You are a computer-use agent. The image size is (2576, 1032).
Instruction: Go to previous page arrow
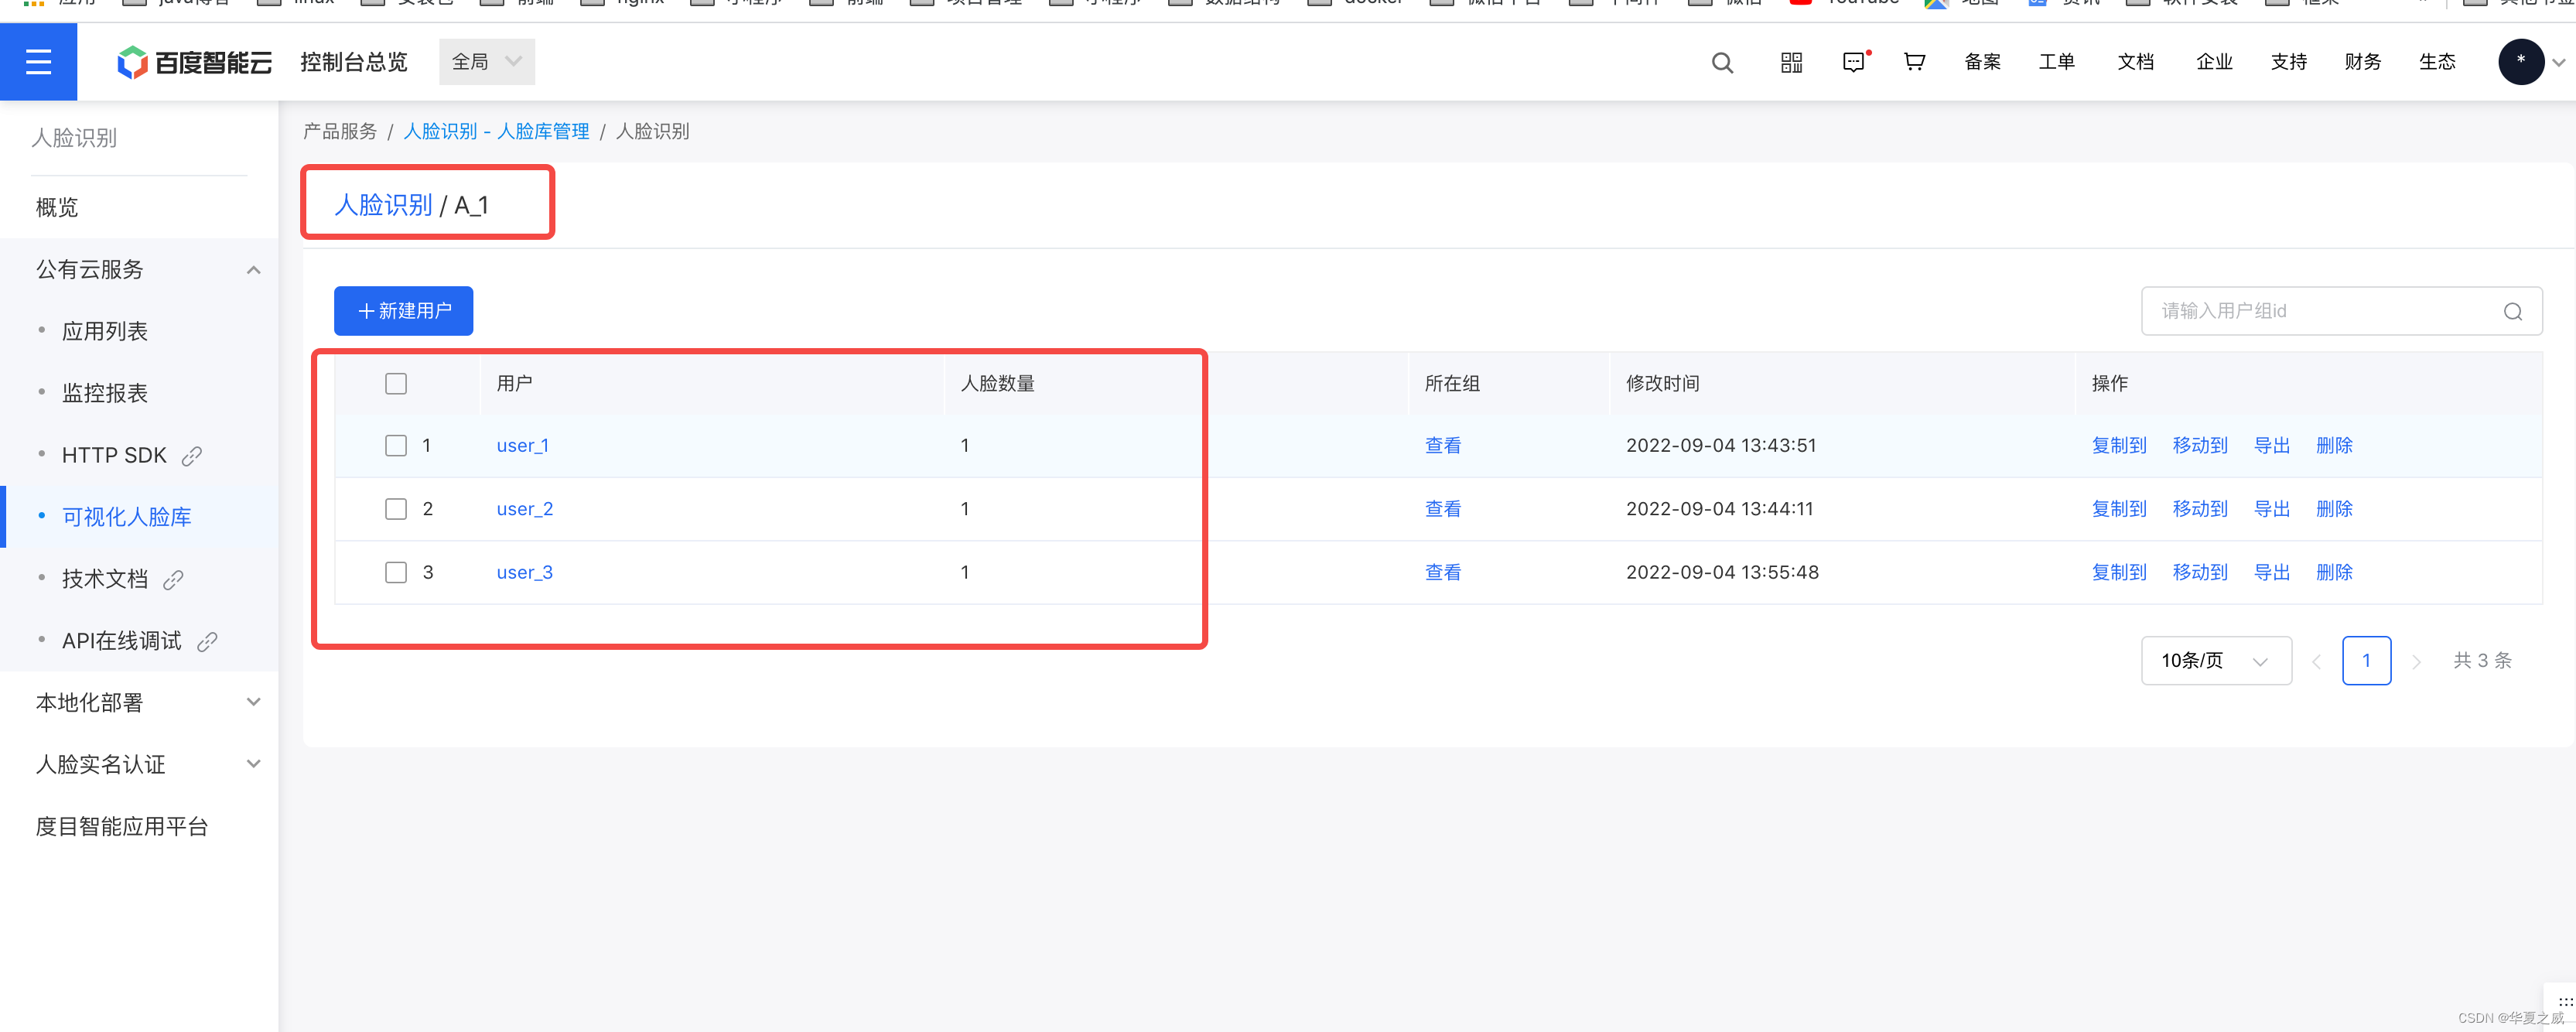click(2316, 661)
